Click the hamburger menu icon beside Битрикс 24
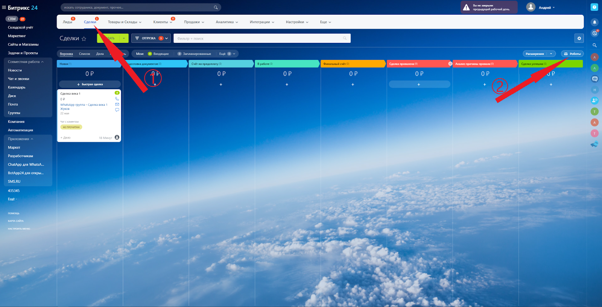Image resolution: width=602 pixels, height=307 pixels. (x=4, y=8)
